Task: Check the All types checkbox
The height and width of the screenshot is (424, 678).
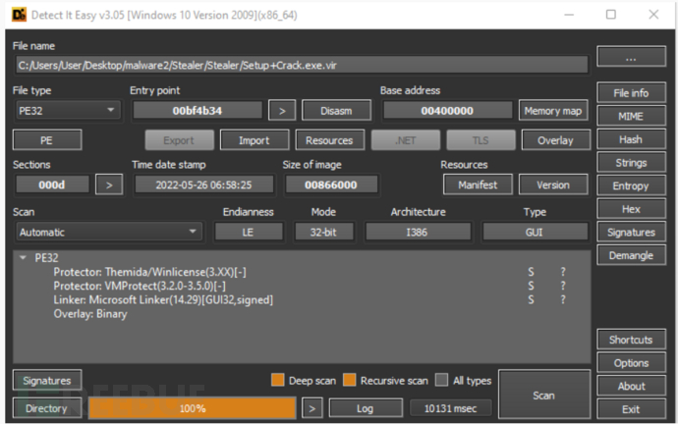Action: (441, 380)
